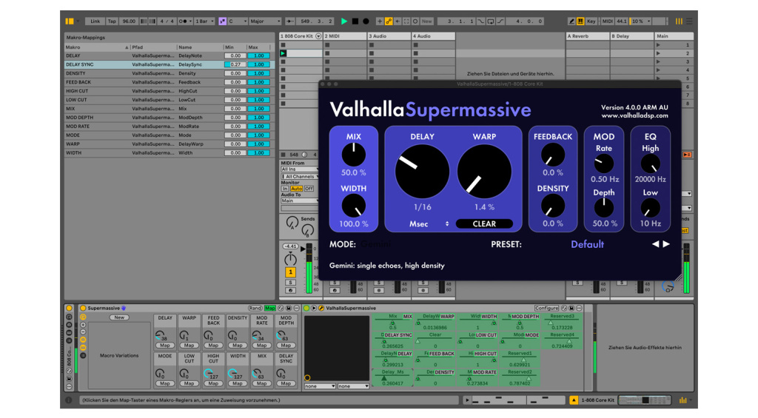
Task: Open the scale dropdown showing Major
Action: point(265,21)
